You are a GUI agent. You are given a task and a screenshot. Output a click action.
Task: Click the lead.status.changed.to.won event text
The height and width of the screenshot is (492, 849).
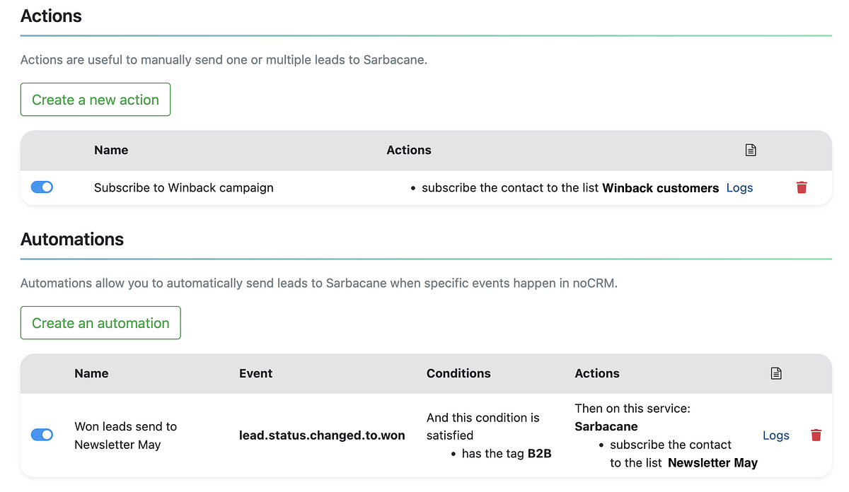coord(322,435)
